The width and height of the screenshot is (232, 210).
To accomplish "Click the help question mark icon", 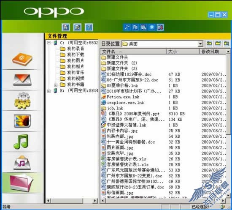I will (x=89, y=27).
